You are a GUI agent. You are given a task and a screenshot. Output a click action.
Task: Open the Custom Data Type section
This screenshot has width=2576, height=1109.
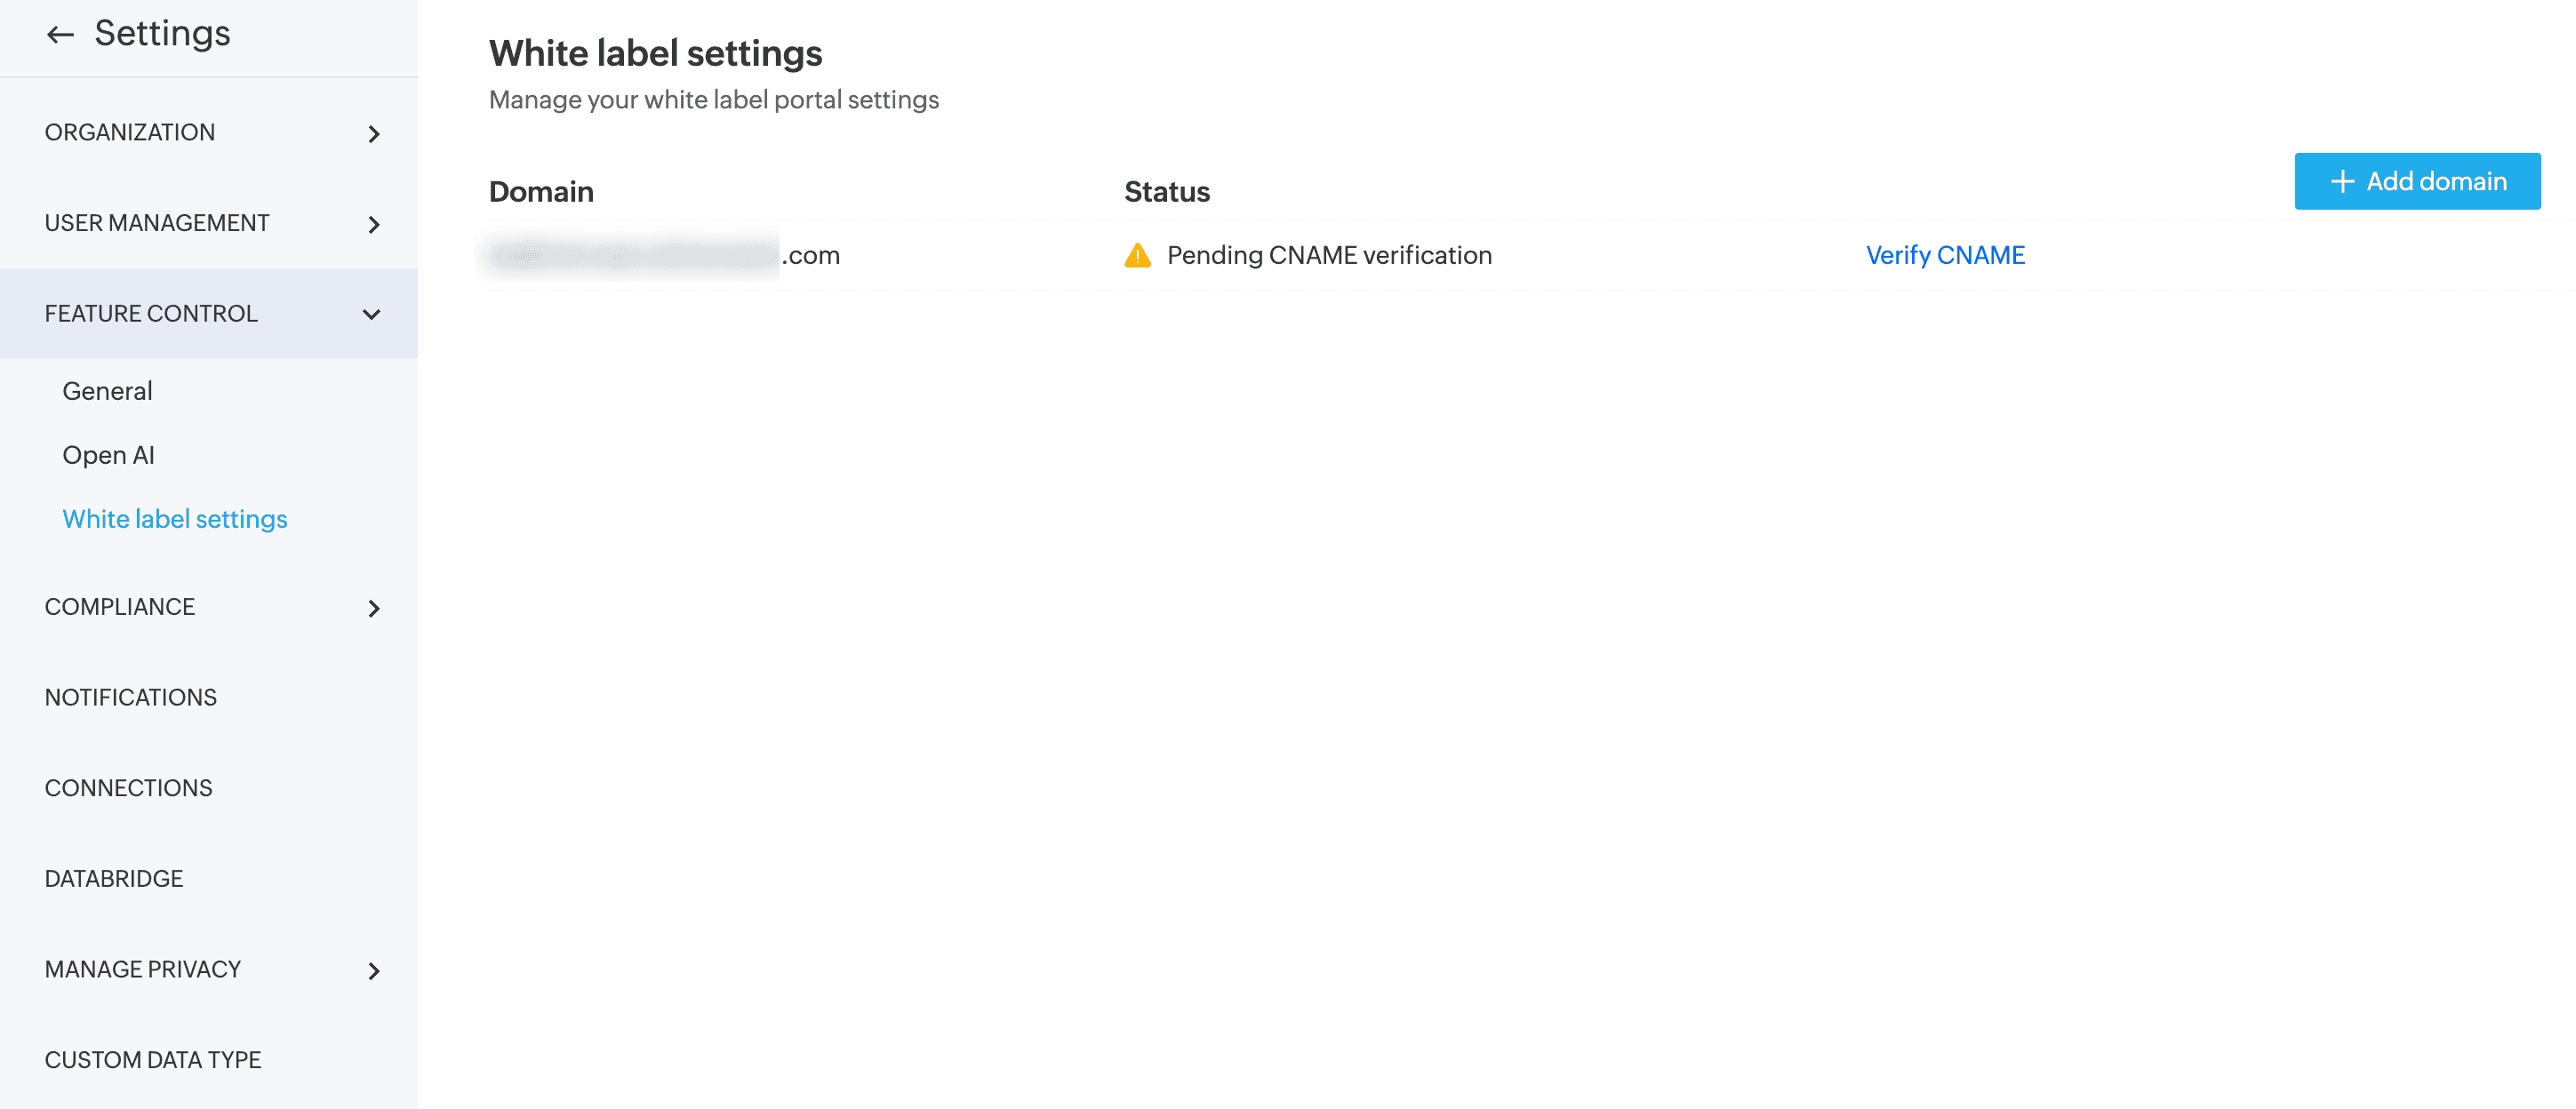click(x=153, y=1059)
